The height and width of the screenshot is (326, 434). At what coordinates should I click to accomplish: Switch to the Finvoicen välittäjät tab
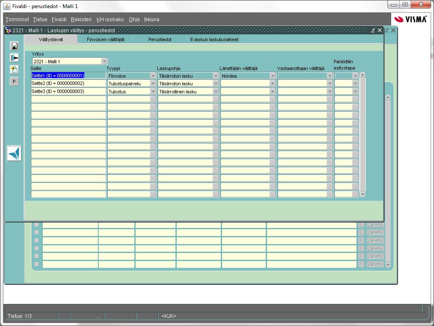coord(106,39)
